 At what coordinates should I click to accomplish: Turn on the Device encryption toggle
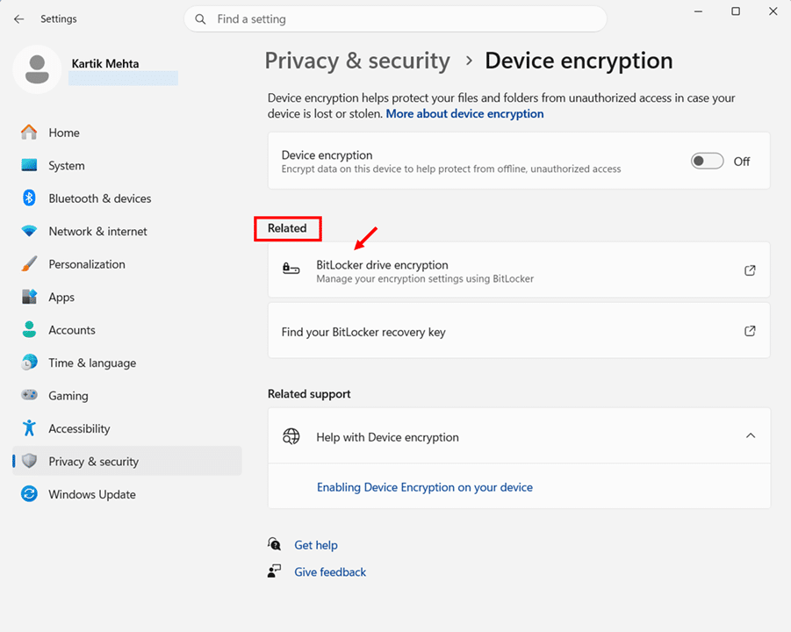pyautogui.click(x=707, y=162)
